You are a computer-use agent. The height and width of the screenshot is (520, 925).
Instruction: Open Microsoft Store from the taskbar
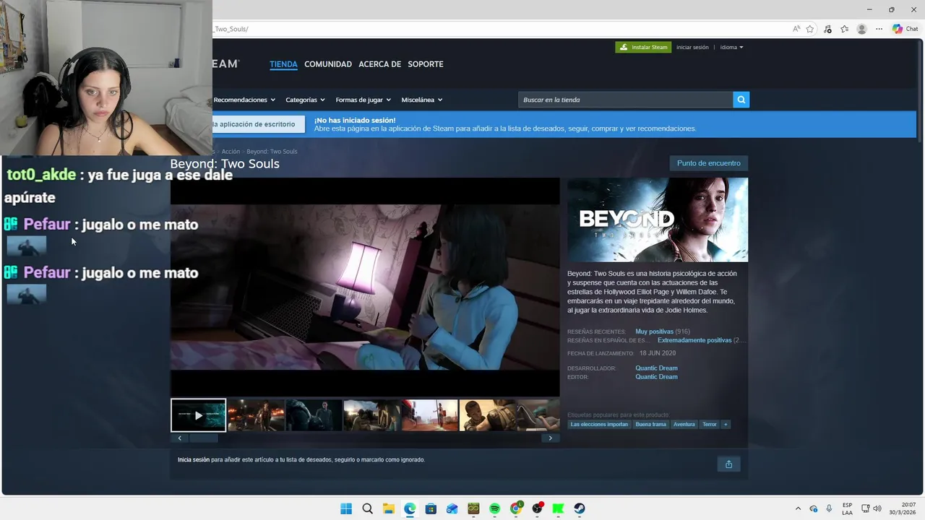431,508
